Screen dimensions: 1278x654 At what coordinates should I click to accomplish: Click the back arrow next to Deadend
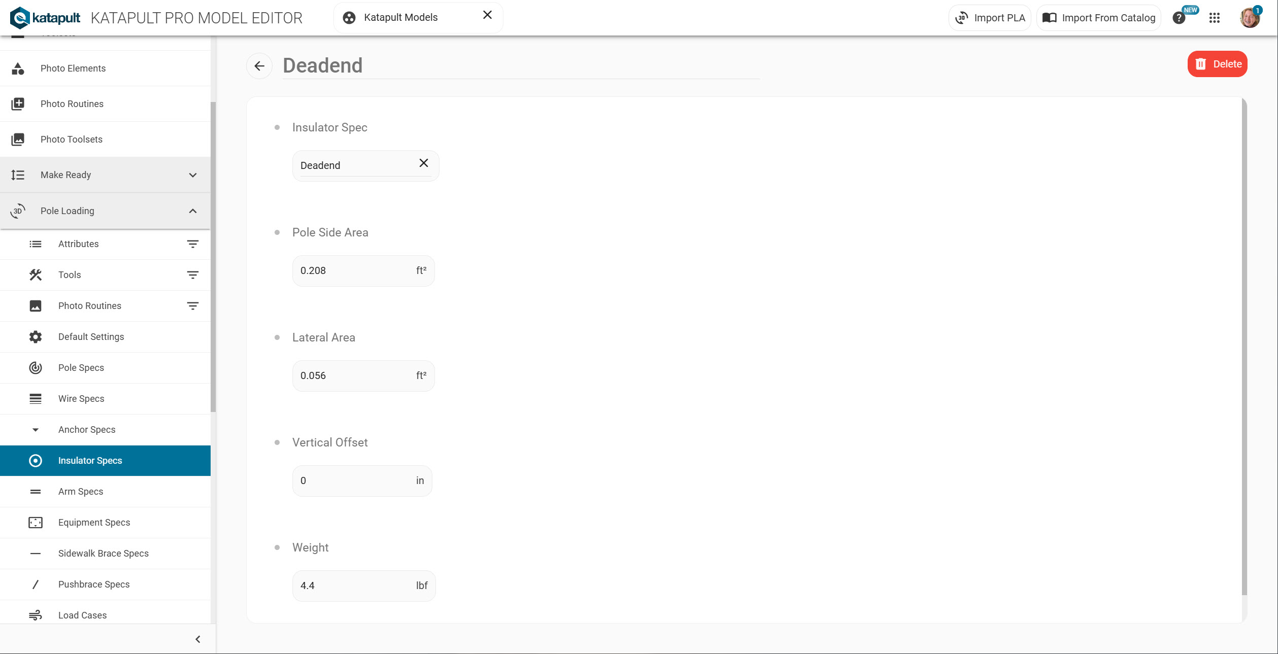pyautogui.click(x=259, y=66)
